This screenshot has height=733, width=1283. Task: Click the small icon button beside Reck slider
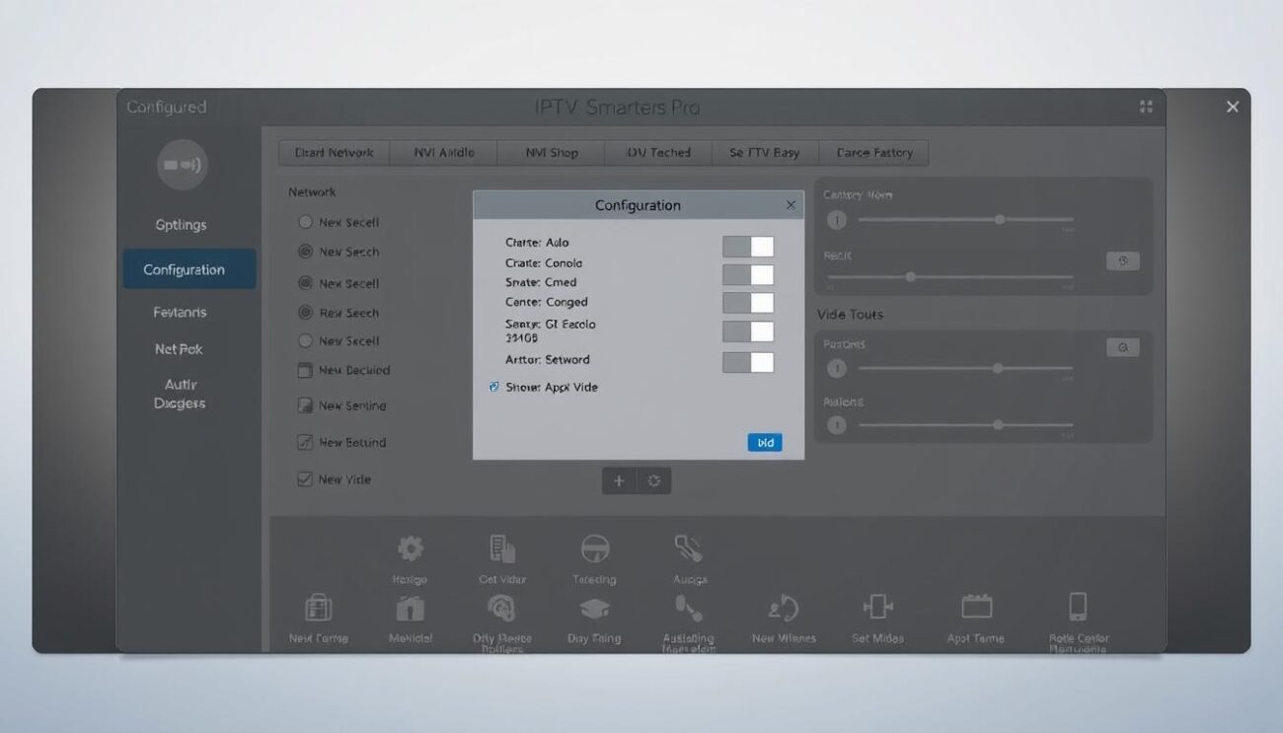coord(1122,261)
